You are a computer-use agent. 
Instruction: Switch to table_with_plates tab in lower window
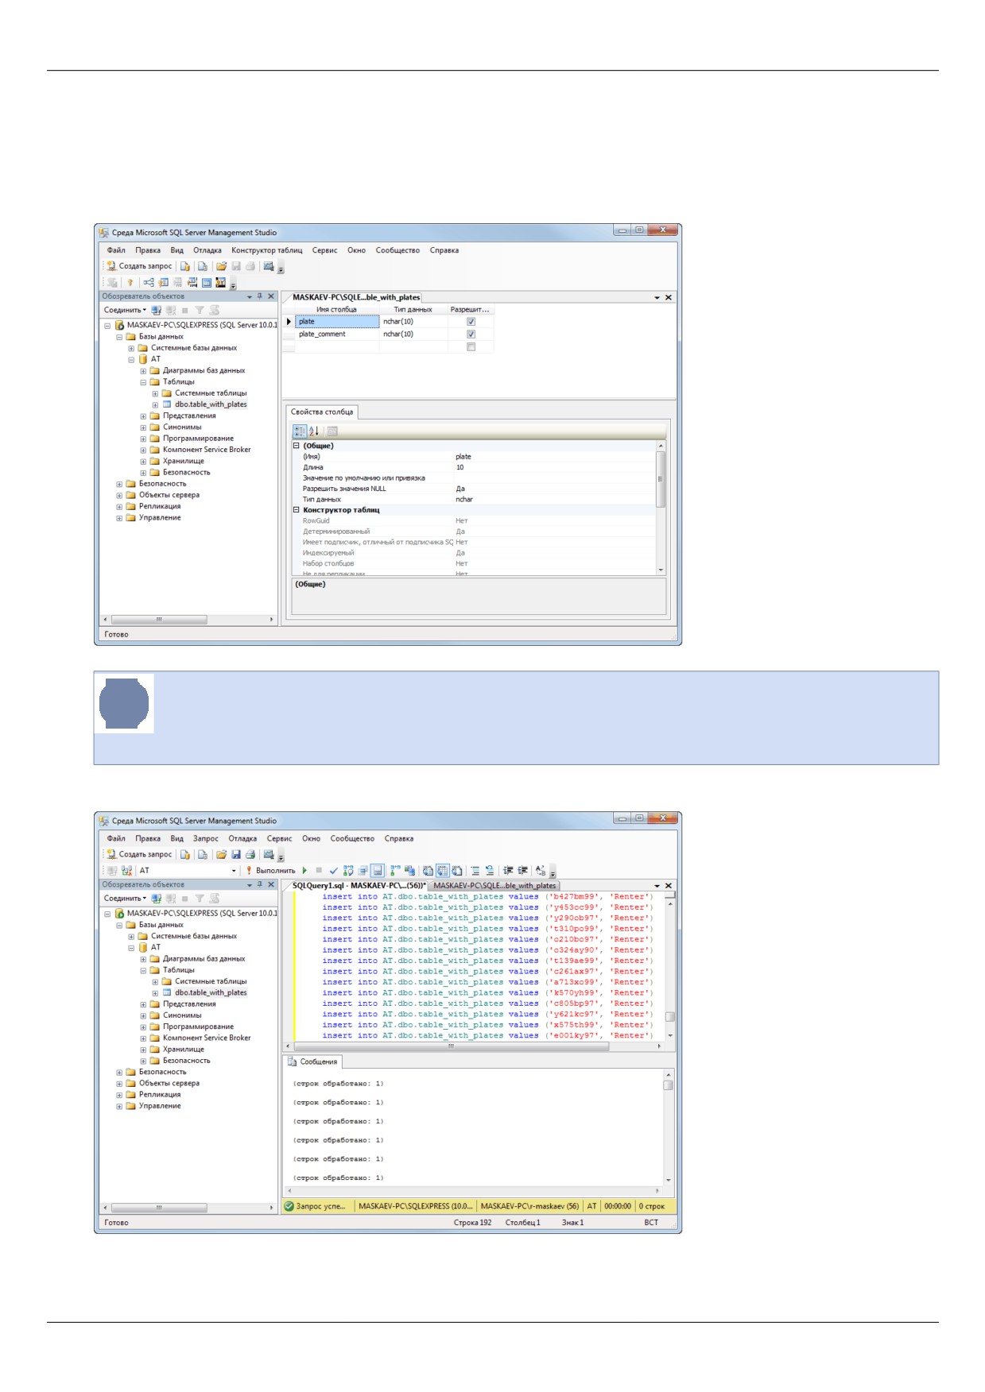click(494, 885)
